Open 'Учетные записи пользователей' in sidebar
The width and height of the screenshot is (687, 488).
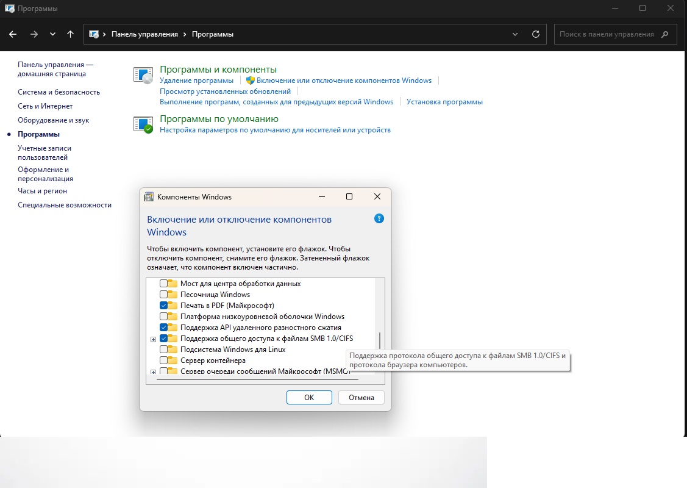pos(44,152)
